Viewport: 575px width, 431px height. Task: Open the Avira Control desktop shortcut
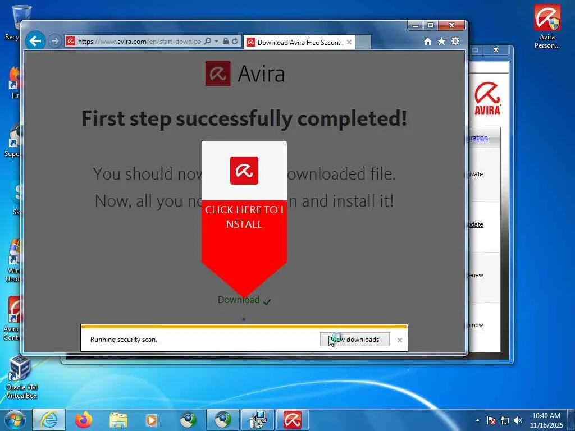point(13,318)
